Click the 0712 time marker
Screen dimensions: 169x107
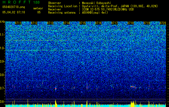[34, 23]
